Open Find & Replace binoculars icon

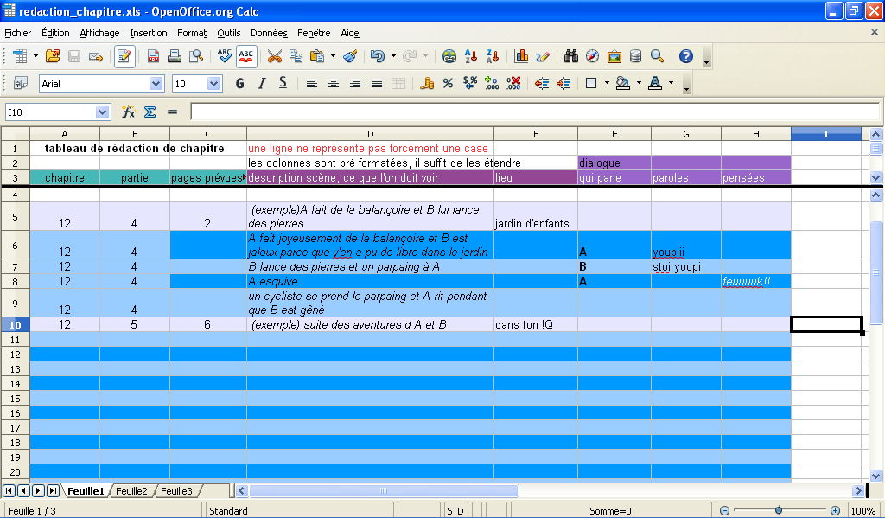pyautogui.click(x=570, y=56)
